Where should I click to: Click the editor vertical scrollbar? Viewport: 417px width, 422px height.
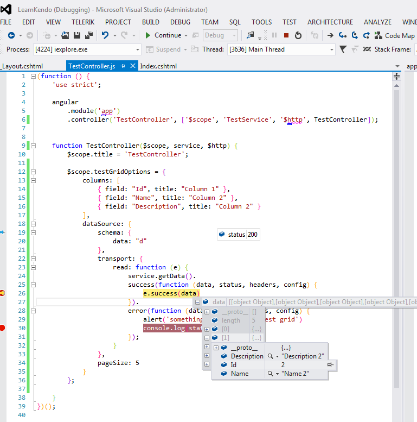[397, 217]
